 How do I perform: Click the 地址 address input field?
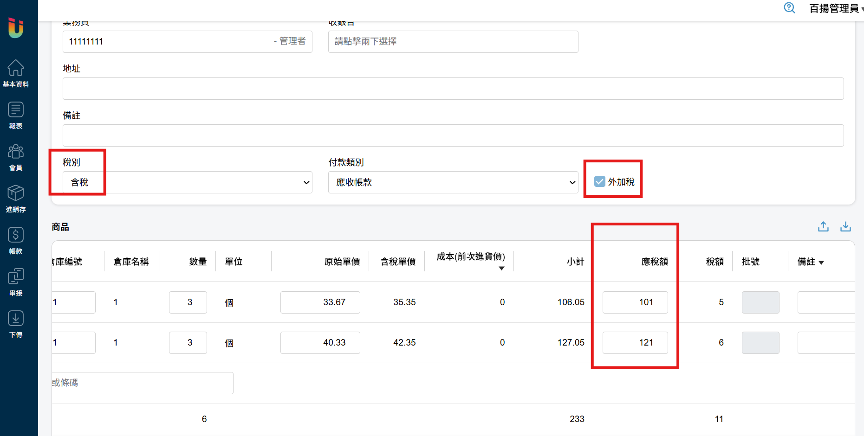[453, 89]
